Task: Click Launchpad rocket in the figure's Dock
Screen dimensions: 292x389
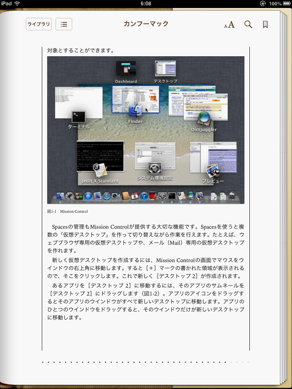Action: coord(70,196)
